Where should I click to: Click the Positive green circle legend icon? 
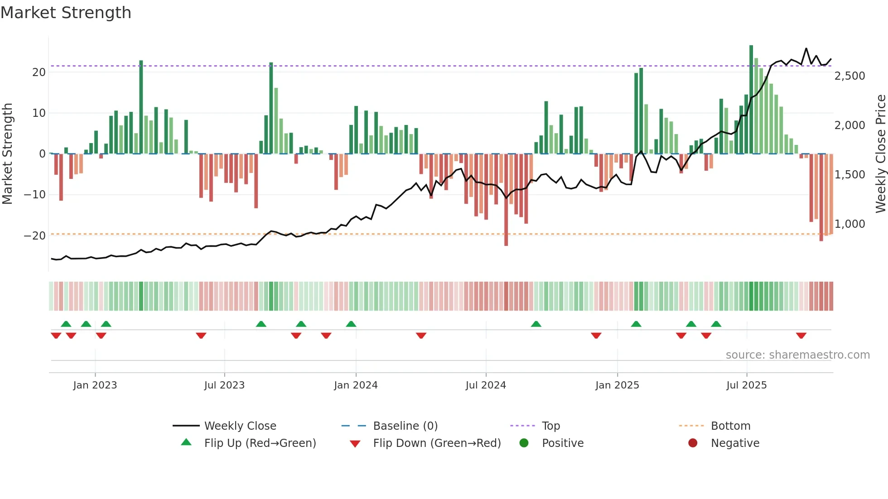(524, 443)
